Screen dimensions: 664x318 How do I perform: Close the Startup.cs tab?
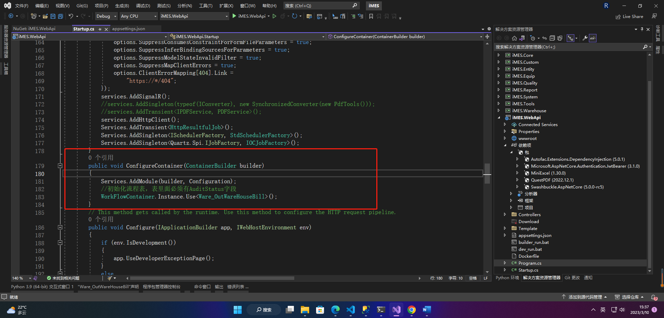click(106, 29)
